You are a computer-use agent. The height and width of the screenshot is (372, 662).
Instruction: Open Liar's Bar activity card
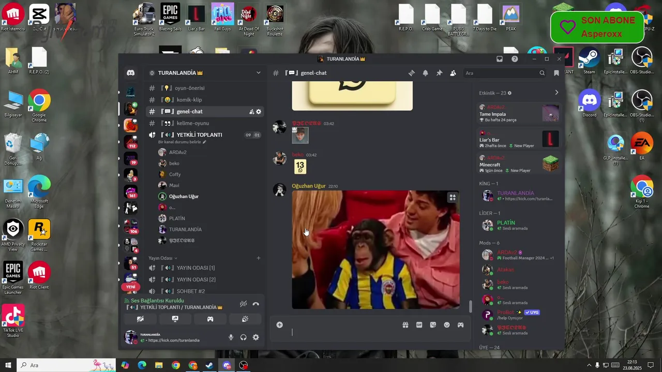[519, 139]
